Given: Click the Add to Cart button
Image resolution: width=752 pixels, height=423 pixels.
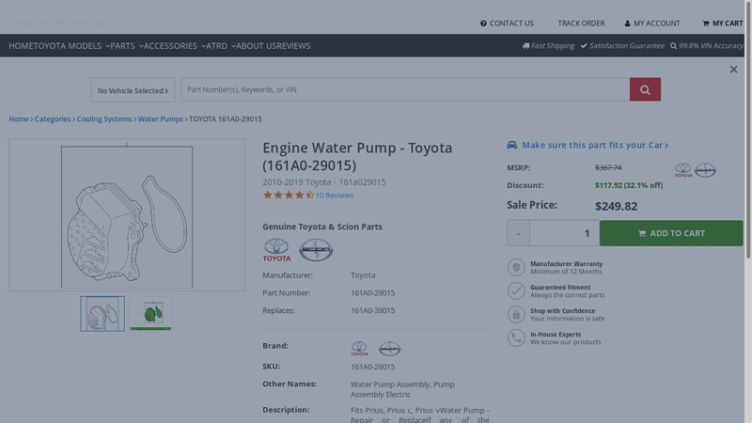Looking at the screenshot, I should 671,233.
